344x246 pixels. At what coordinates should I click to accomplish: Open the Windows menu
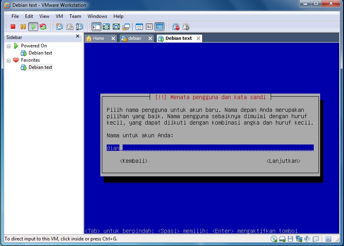point(97,16)
